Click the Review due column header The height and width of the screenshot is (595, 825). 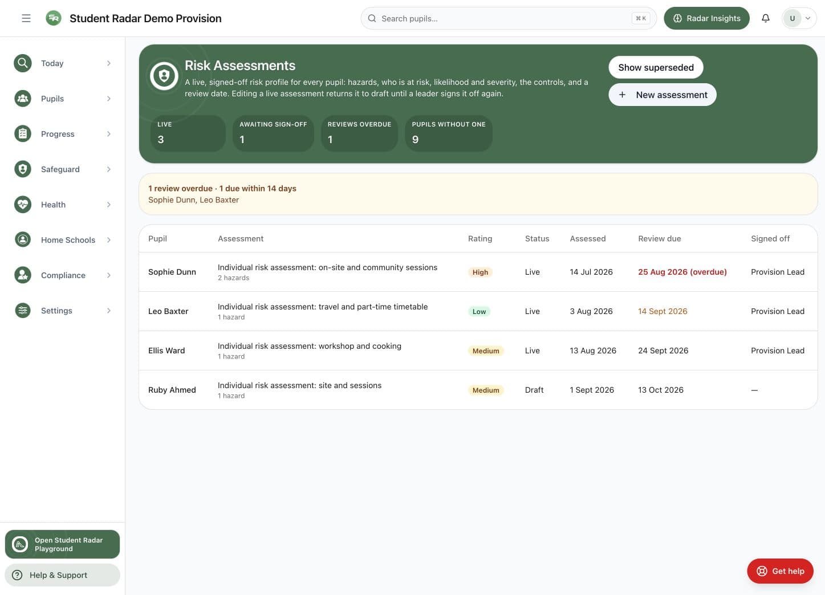click(x=660, y=239)
